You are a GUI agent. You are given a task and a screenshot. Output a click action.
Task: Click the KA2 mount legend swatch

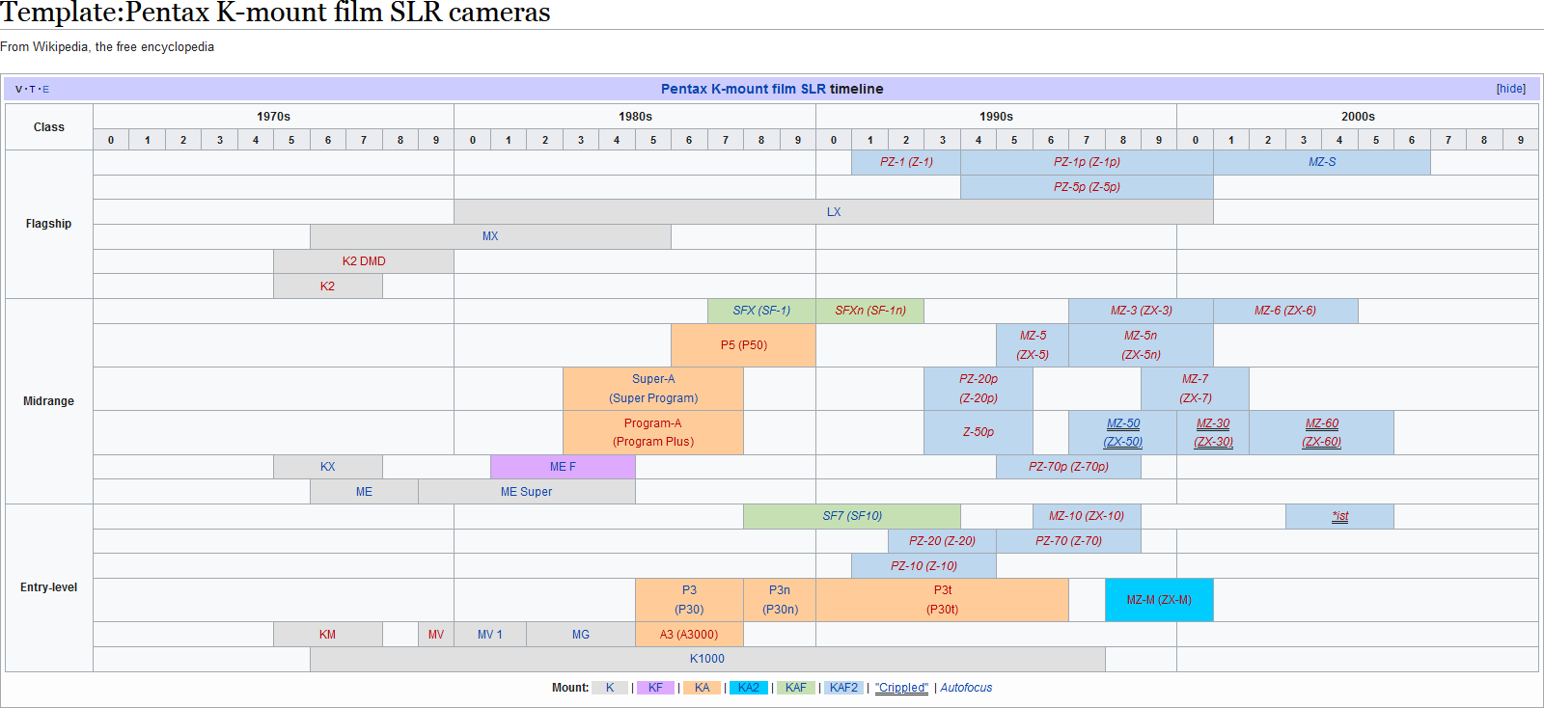tap(748, 688)
